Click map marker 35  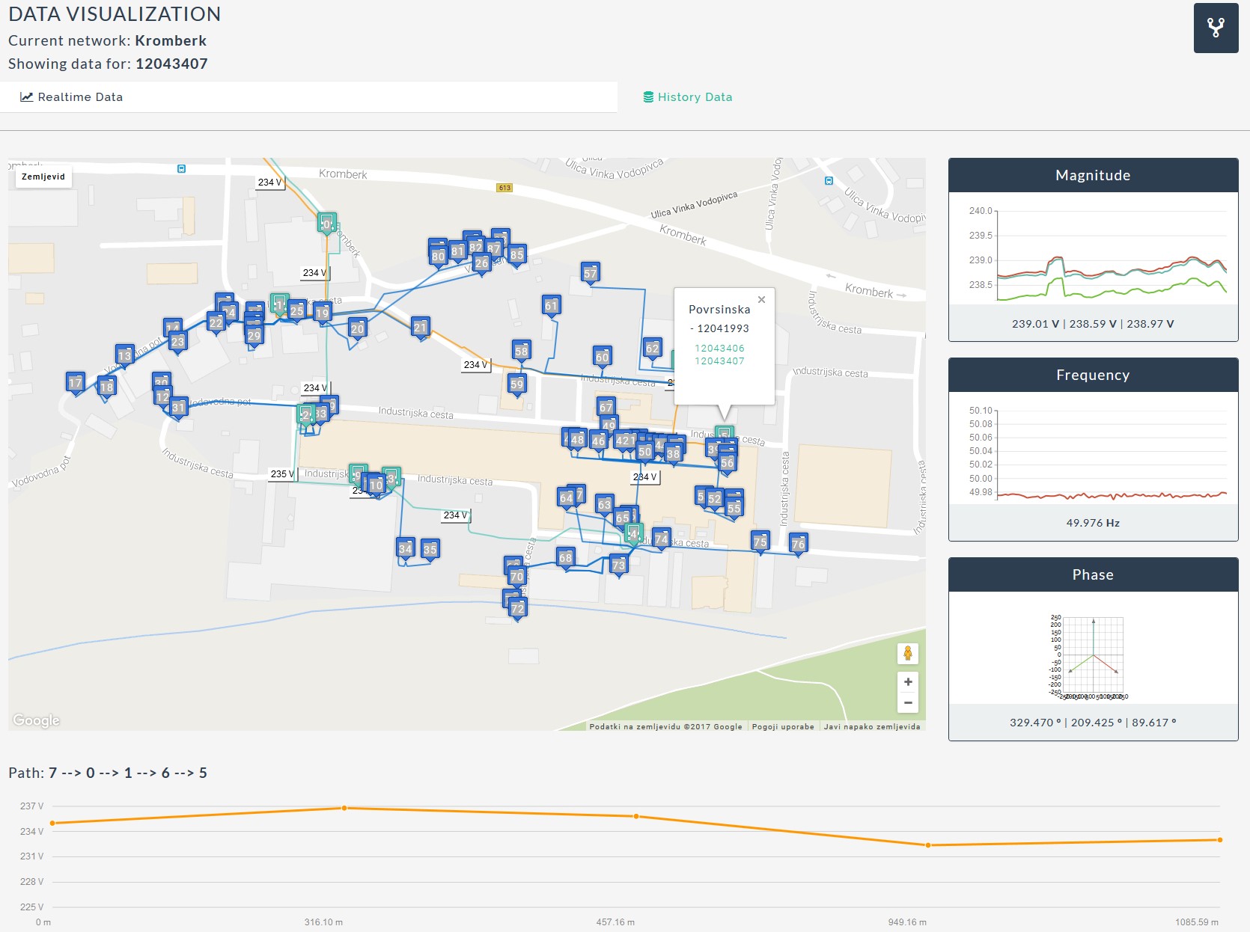430,549
